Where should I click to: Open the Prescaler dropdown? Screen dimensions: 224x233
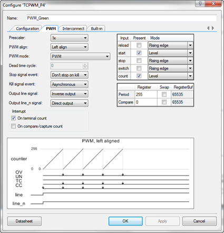70,38
